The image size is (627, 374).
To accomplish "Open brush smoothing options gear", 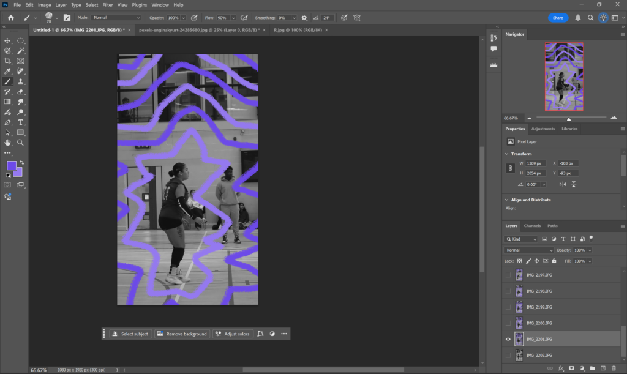I will click(x=304, y=18).
